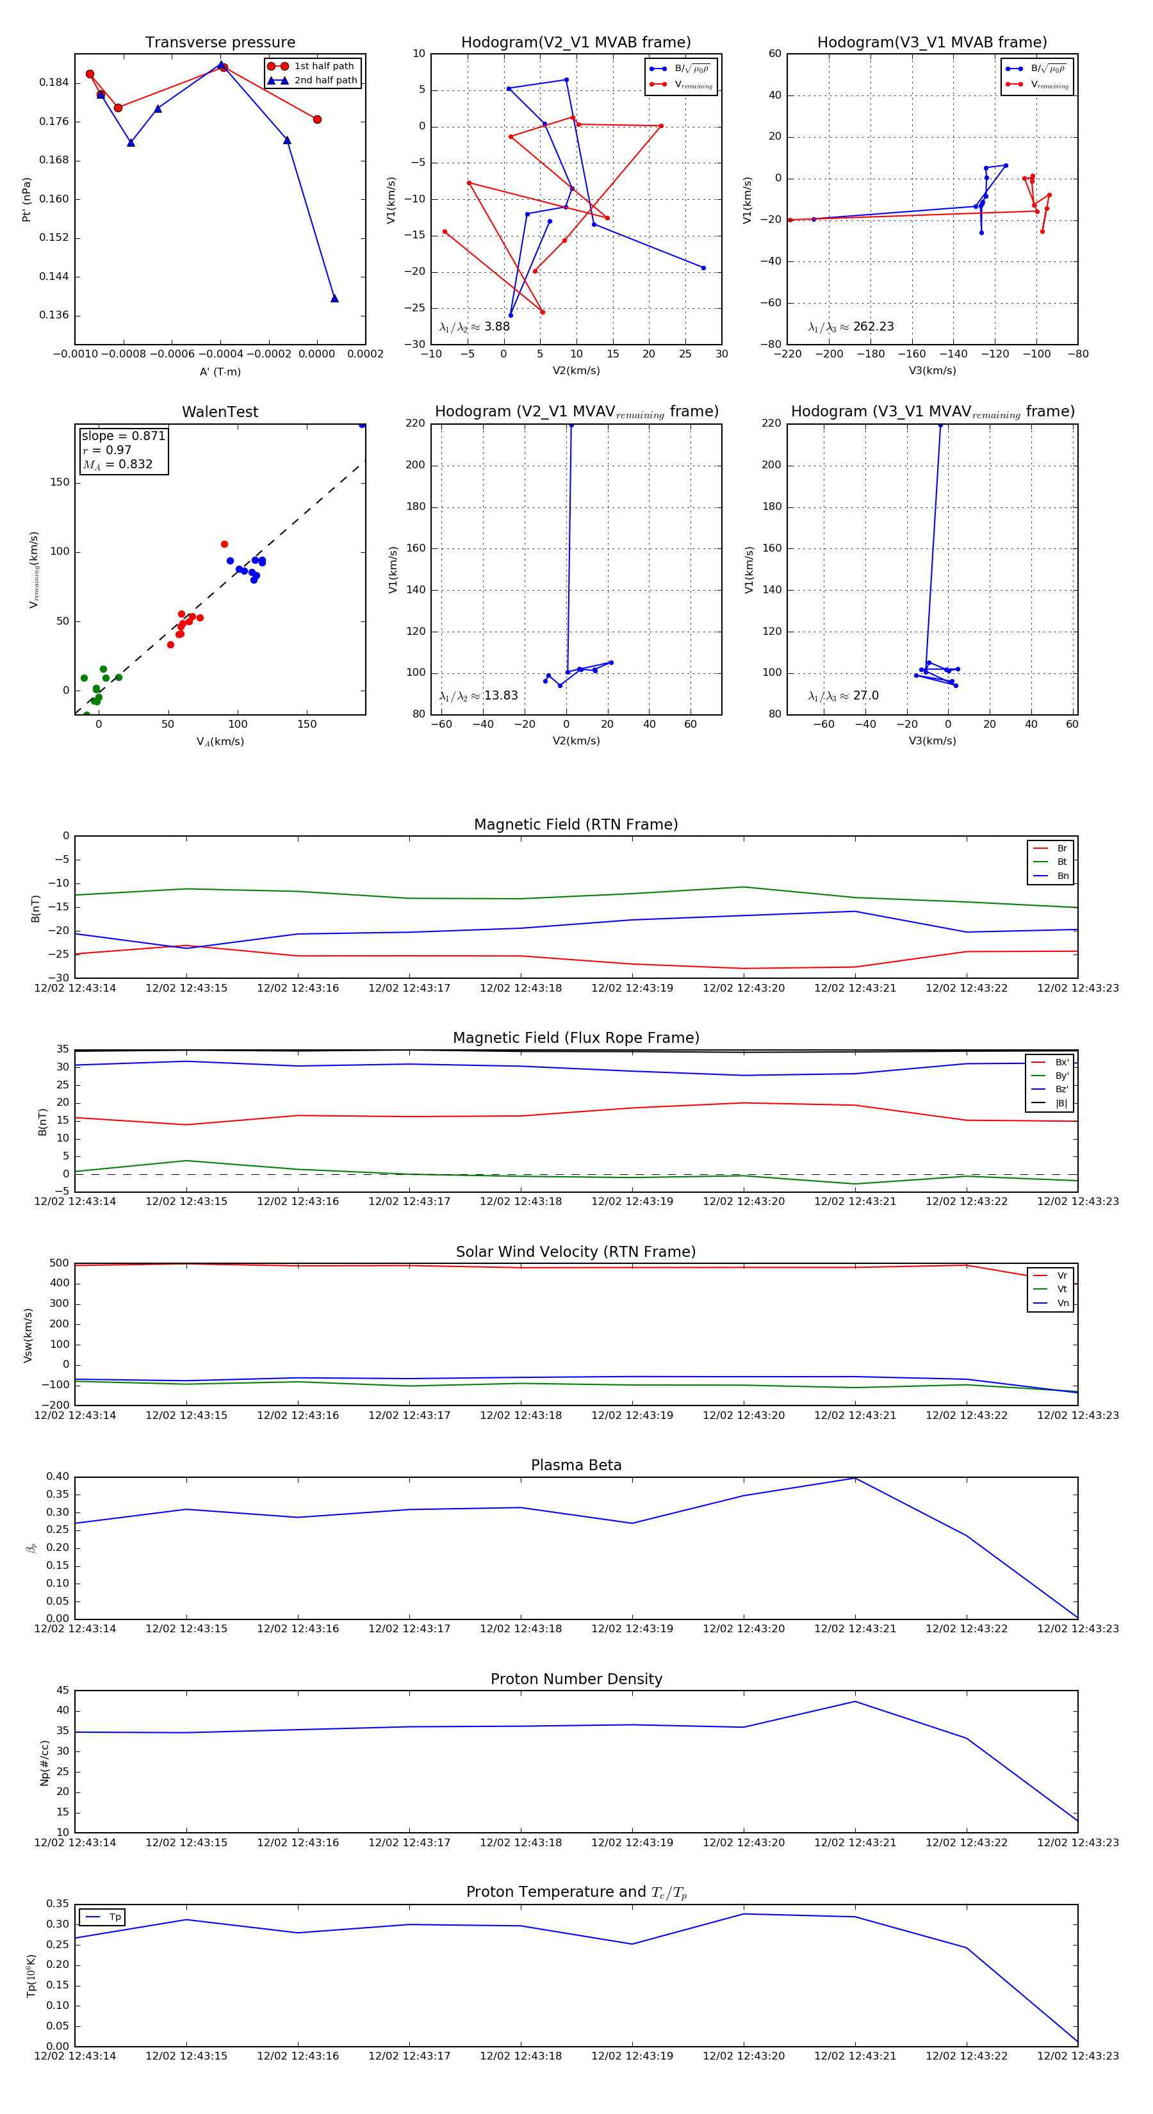Click the 'Vr' legend entry
The width and height of the screenshot is (1153, 2114).
click(x=1051, y=1276)
